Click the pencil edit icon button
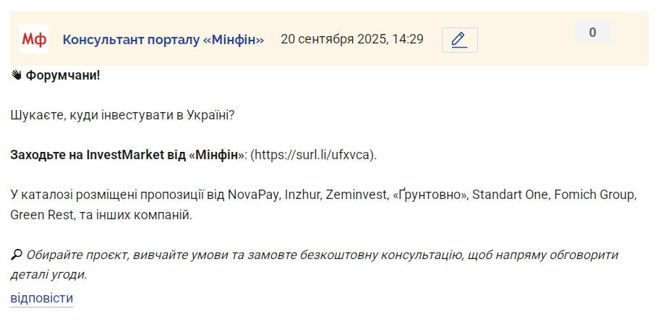The height and width of the screenshot is (322, 658). coord(459,40)
